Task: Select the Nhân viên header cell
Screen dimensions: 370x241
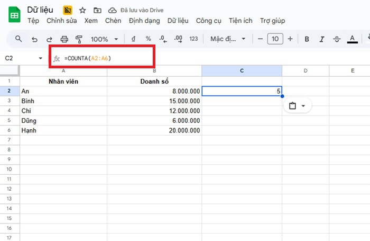Action: (63, 82)
